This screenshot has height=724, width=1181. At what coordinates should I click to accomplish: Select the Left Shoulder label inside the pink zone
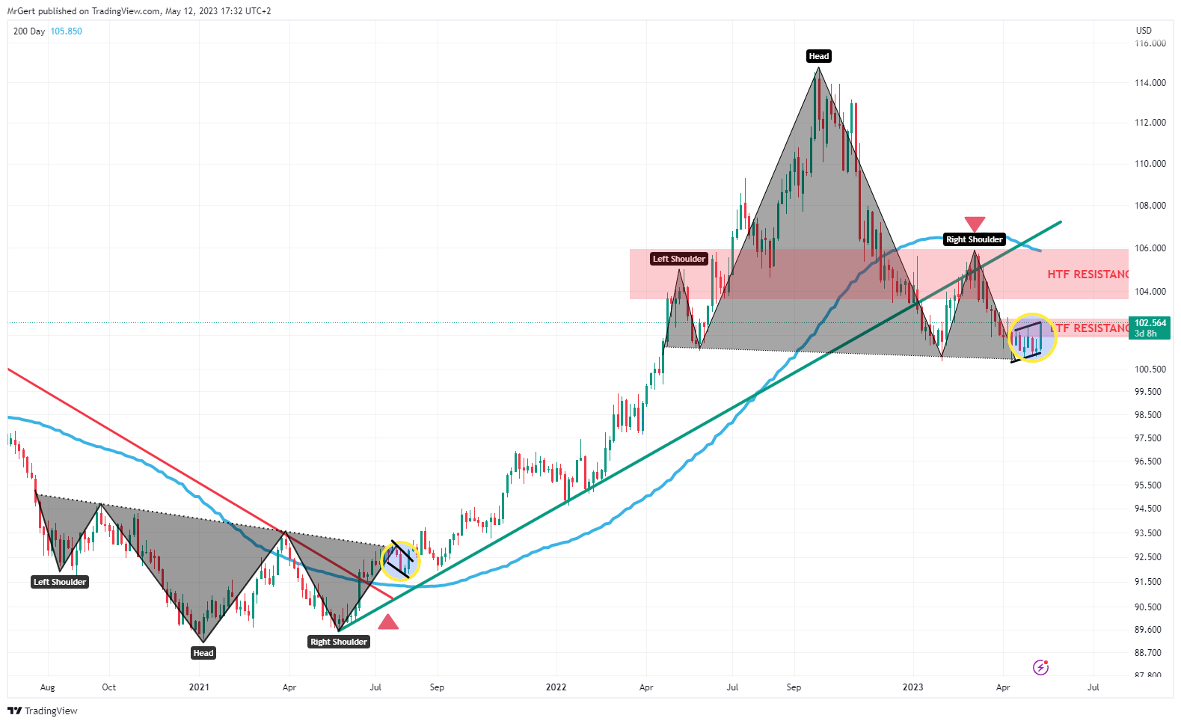(679, 259)
